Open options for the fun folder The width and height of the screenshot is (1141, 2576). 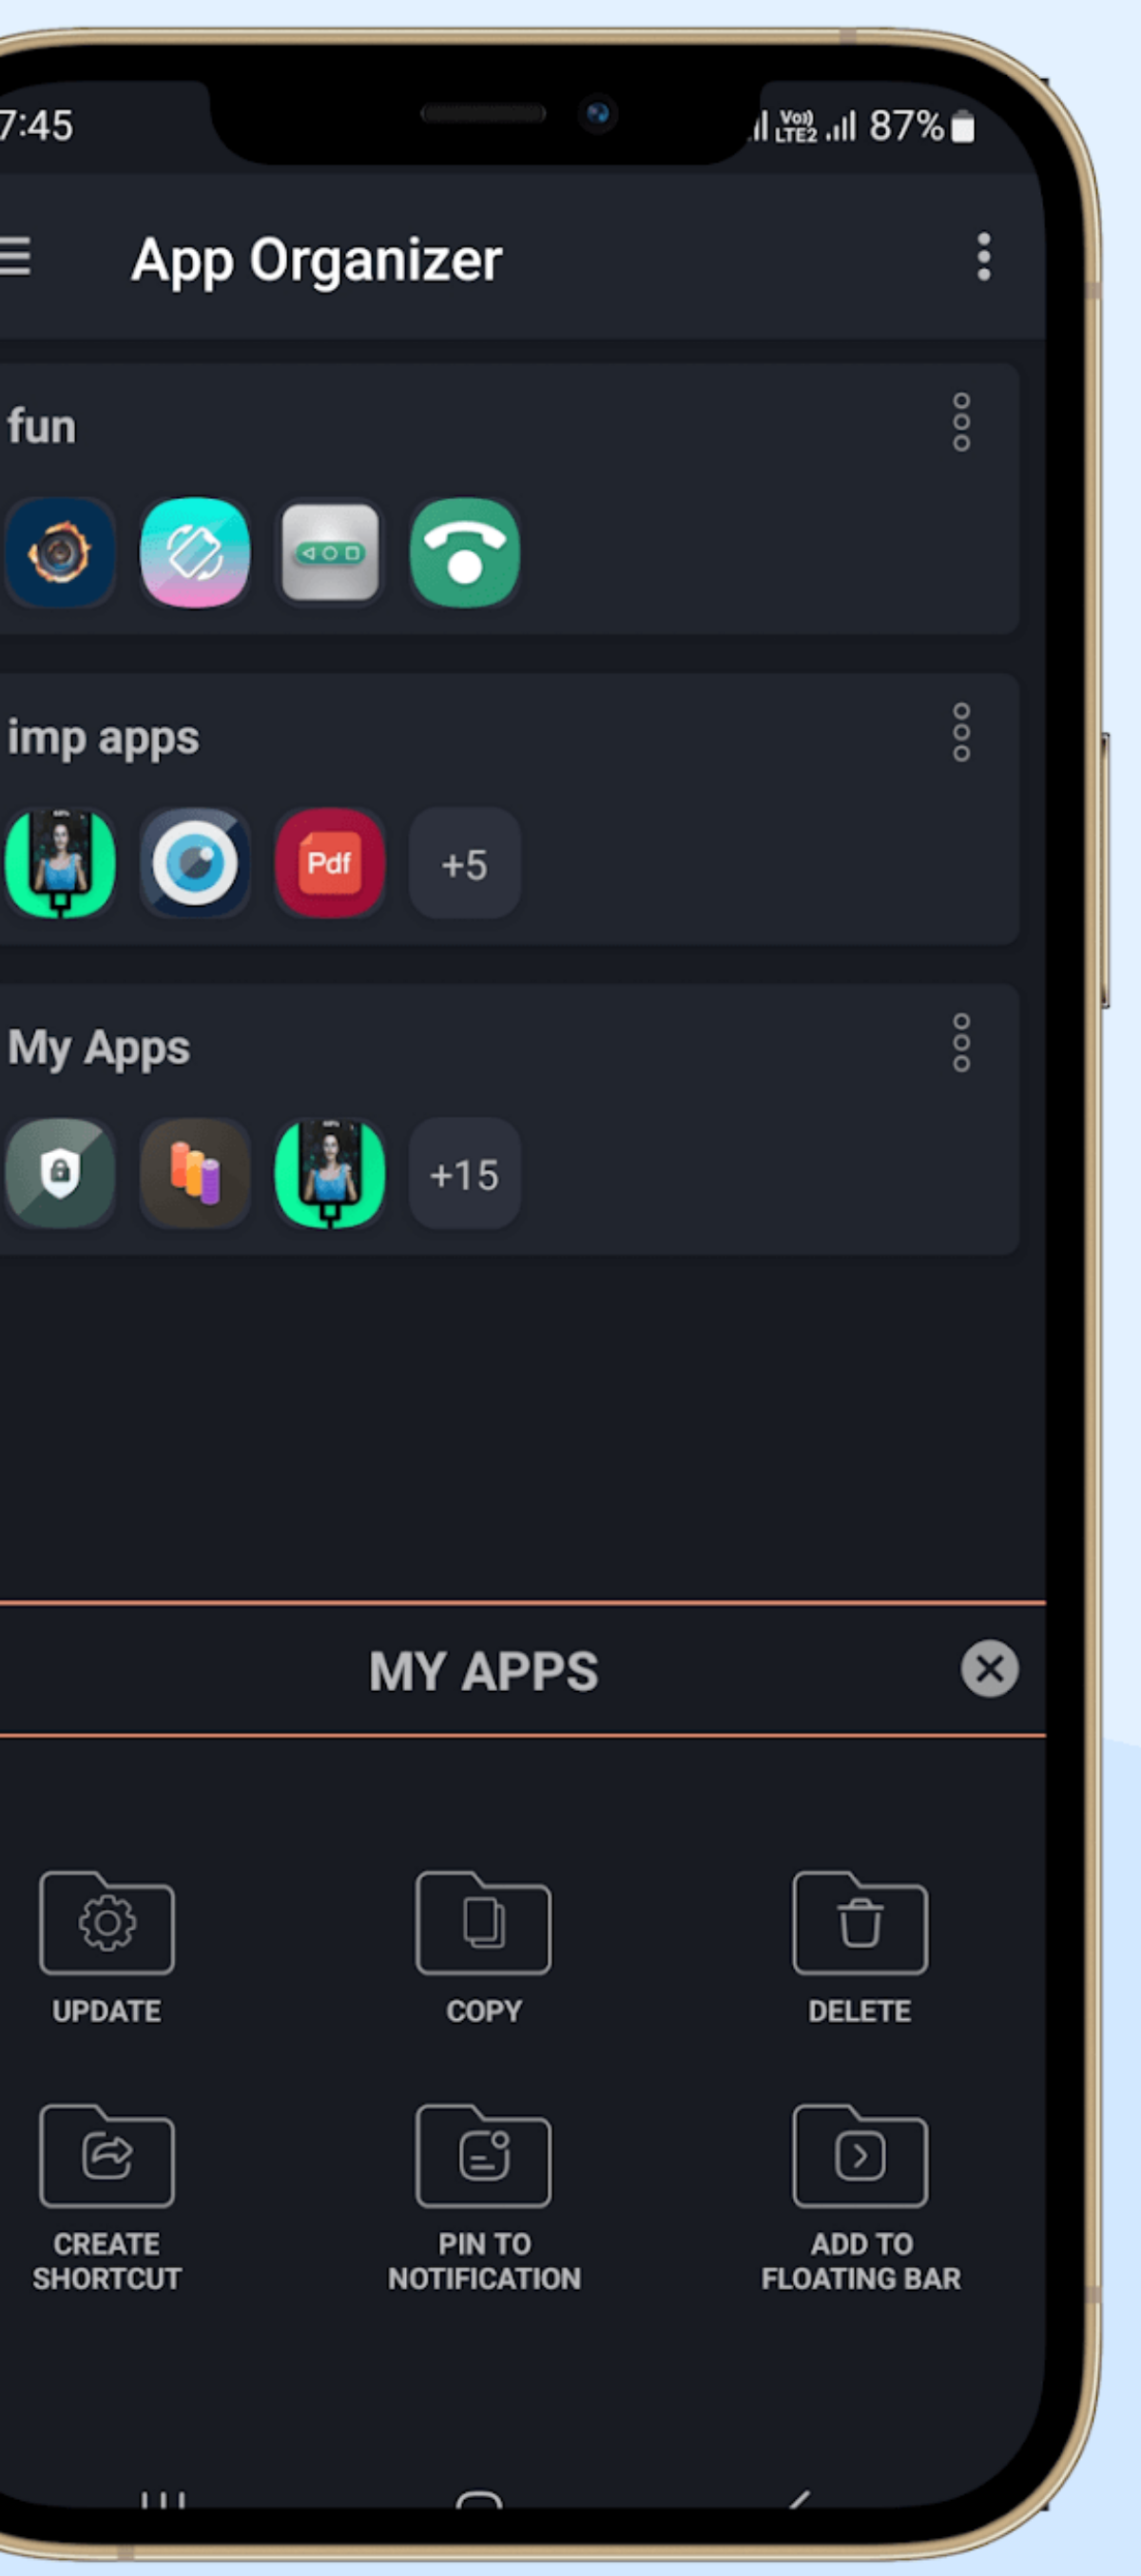click(961, 422)
